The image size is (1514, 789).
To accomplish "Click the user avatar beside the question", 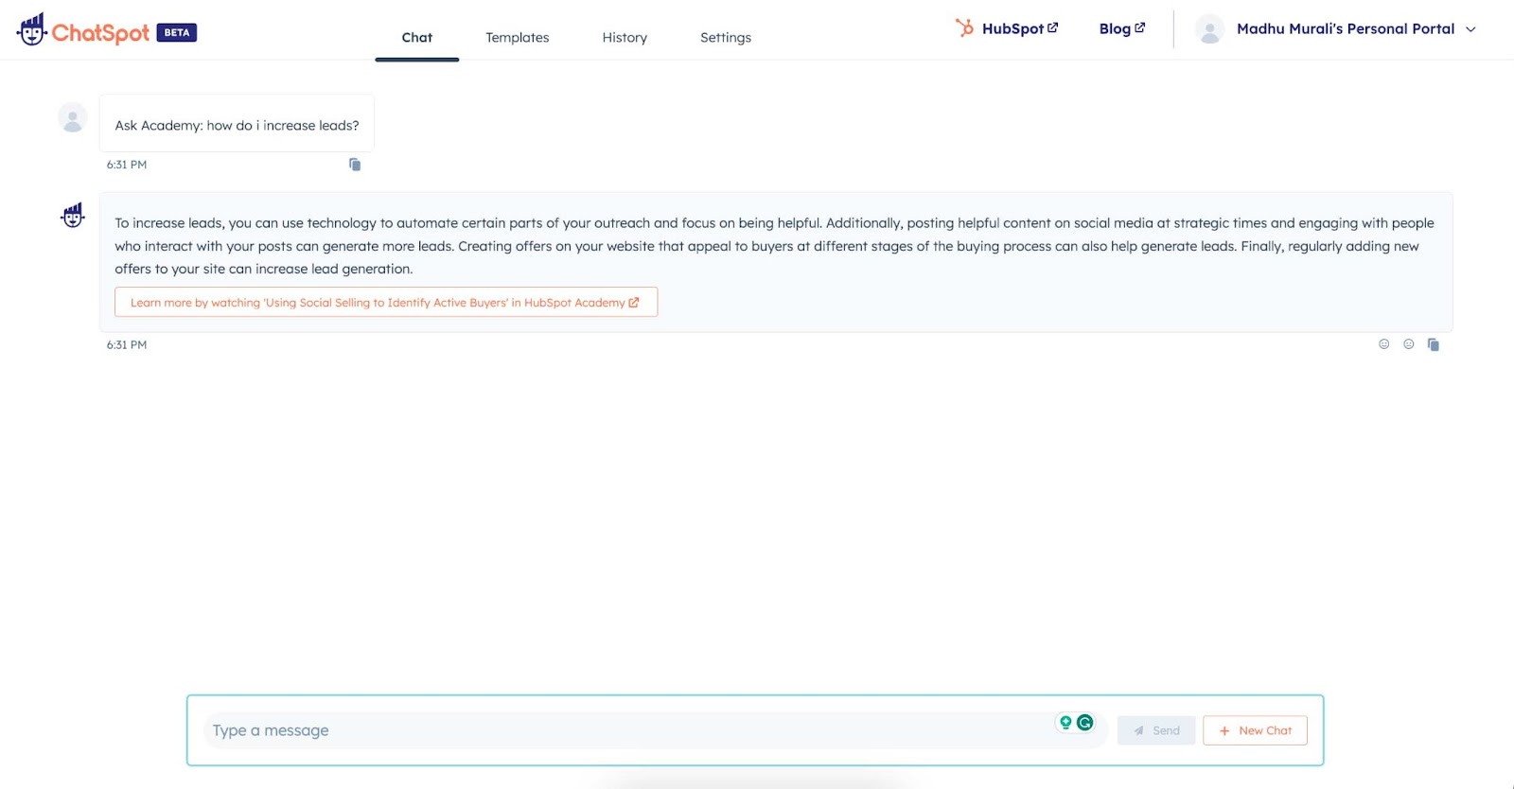I will (73, 118).
